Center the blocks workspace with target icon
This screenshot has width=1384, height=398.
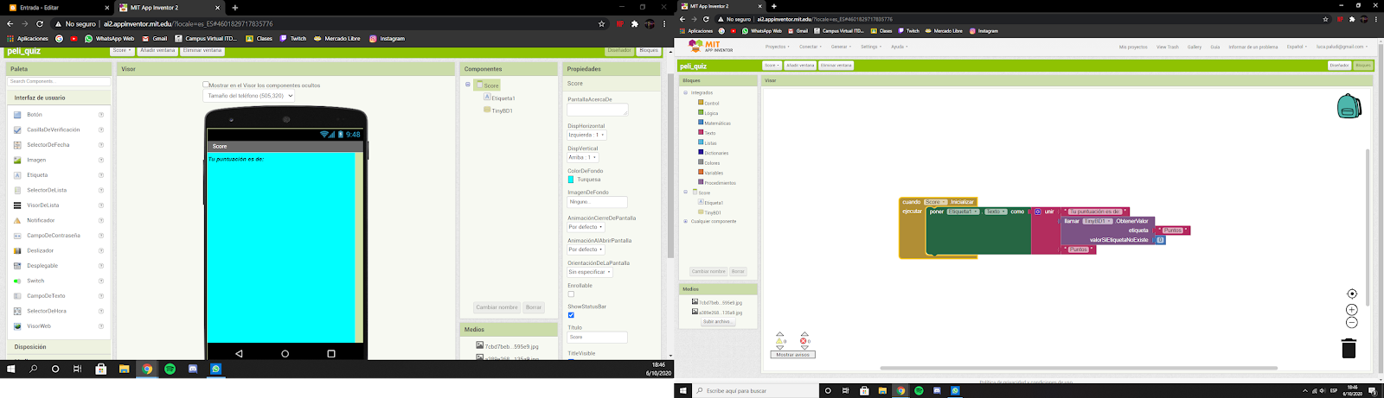click(x=1352, y=294)
